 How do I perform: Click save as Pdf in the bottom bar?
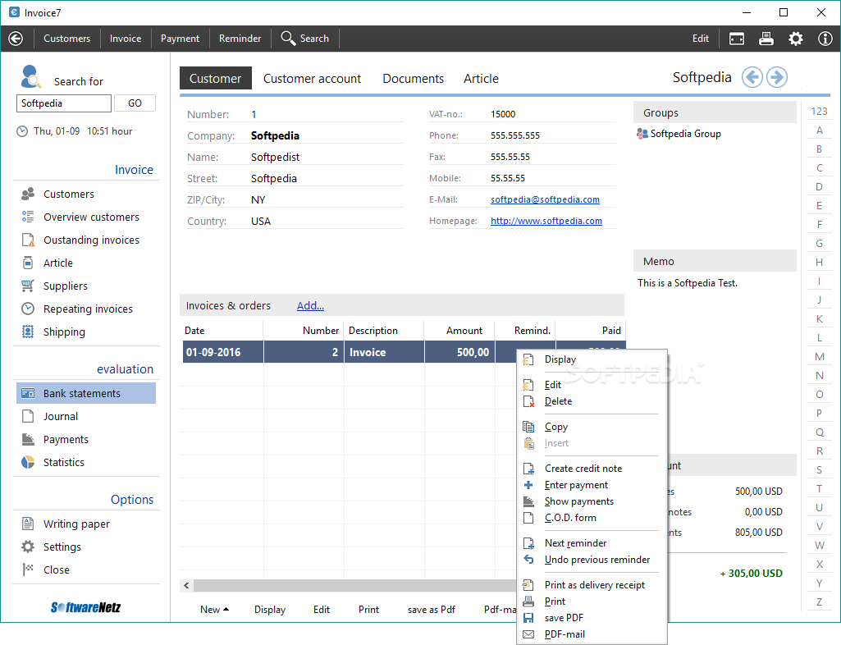point(432,610)
